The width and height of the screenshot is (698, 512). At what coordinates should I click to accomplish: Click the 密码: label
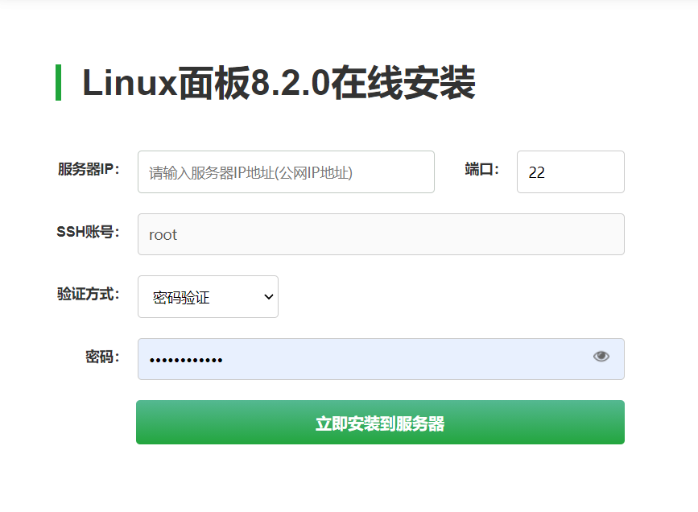click(x=102, y=357)
